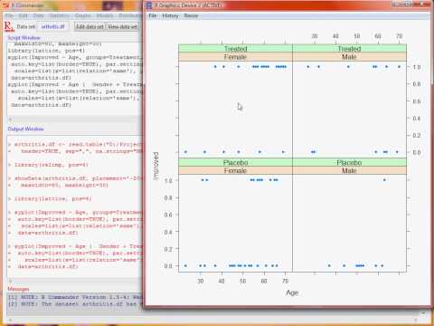This screenshot has width=434, height=326.
Task: Open the Resize menu of R Graphics Device
Action: pyautogui.click(x=191, y=15)
